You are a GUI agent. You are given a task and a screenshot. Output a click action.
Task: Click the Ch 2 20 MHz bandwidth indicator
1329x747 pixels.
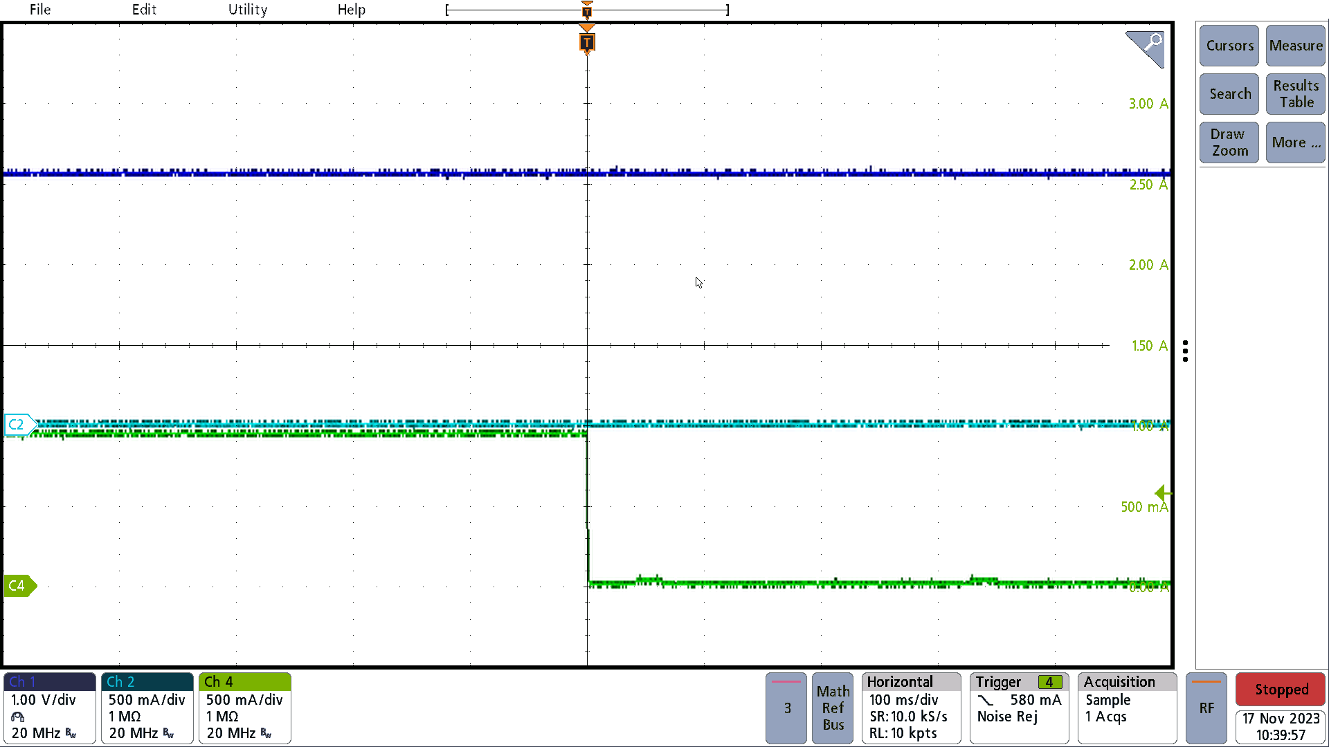141,733
